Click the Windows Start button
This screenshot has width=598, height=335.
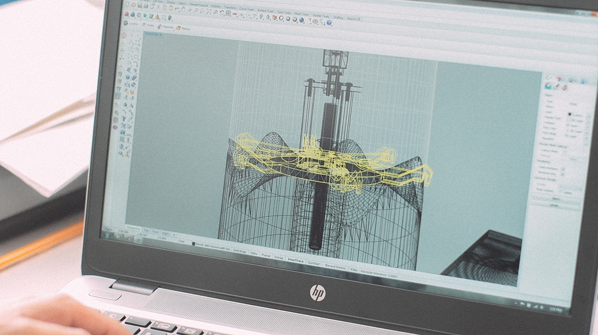[x=107, y=234]
